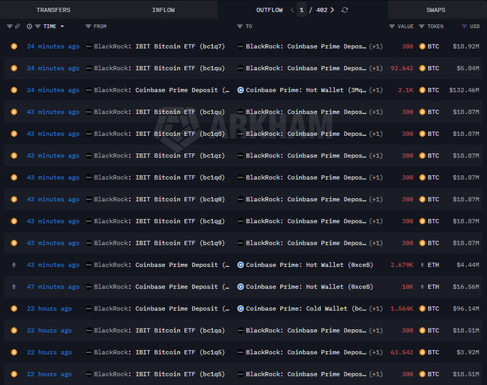Viewport: 487px width, 385px height.
Task: Open the SWAPS tab
Action: 435,10
